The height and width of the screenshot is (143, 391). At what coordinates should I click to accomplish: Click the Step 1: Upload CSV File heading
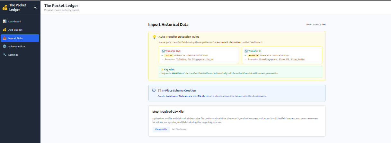168,112
